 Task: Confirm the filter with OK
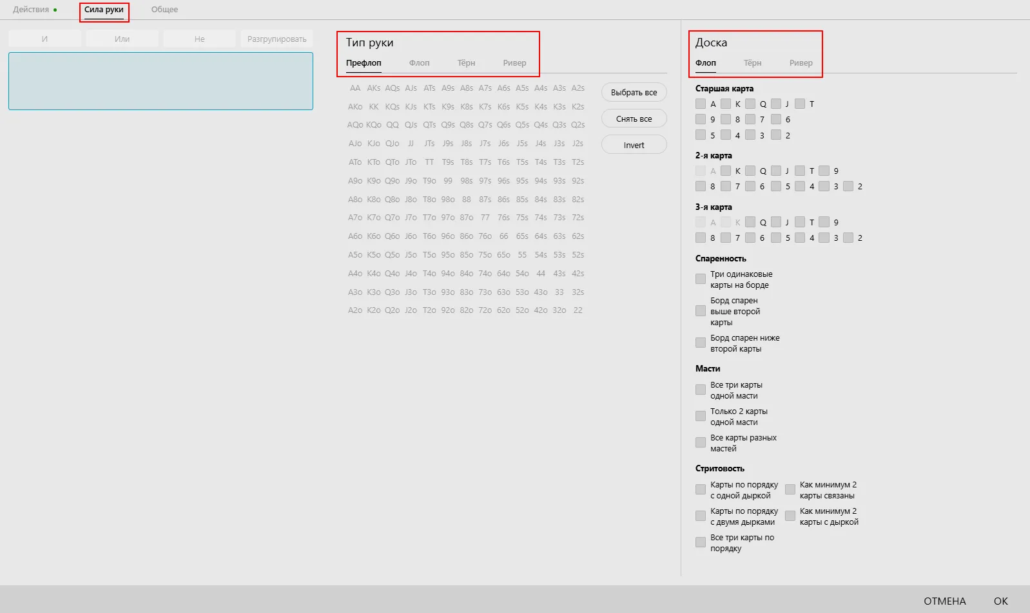pyautogui.click(x=1000, y=601)
